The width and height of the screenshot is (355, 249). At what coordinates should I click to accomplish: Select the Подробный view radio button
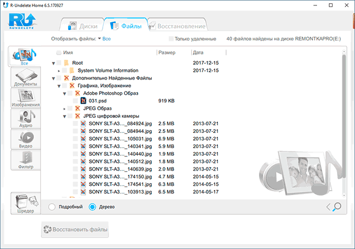point(52,207)
